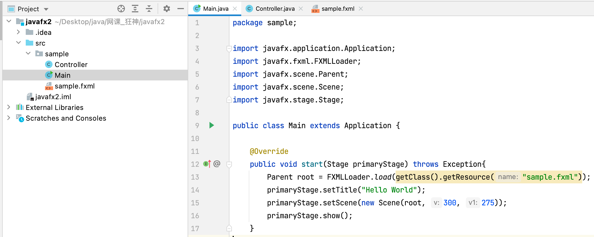Click the Collapse All icon in Project panel

[x=149, y=9]
